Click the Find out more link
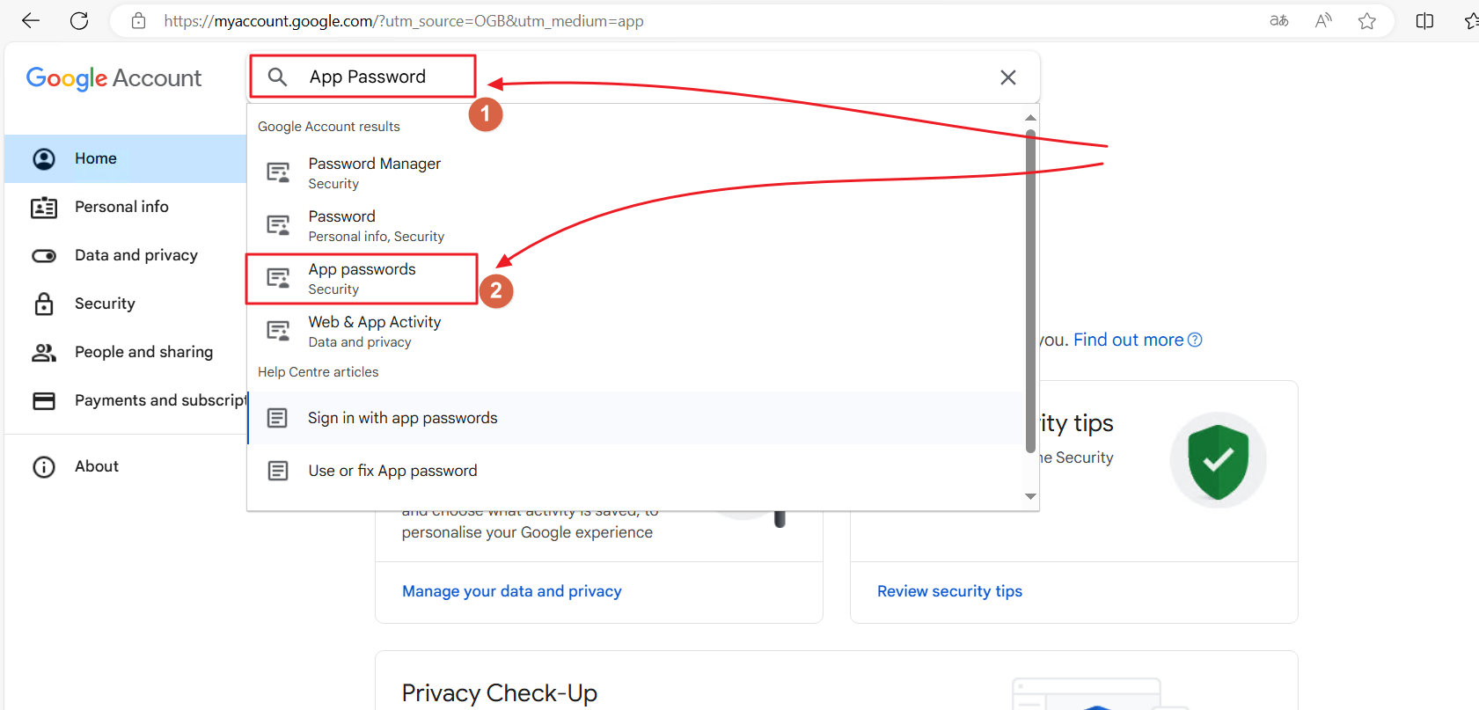Viewport: 1479px width, 710px height. [1128, 340]
